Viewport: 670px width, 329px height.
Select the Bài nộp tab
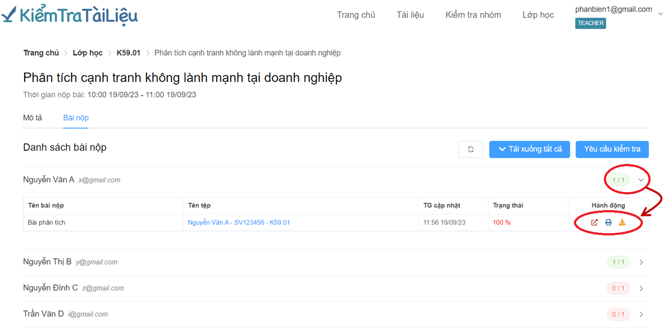coord(76,118)
